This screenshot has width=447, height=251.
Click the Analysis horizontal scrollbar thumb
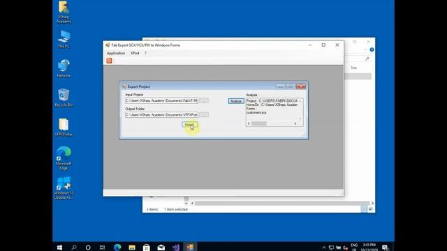coord(259,123)
